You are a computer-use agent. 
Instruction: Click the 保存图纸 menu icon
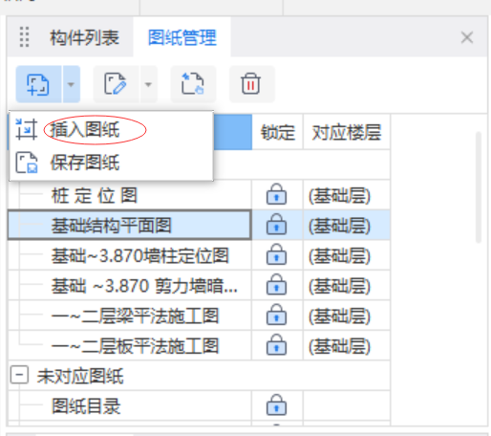(27, 163)
